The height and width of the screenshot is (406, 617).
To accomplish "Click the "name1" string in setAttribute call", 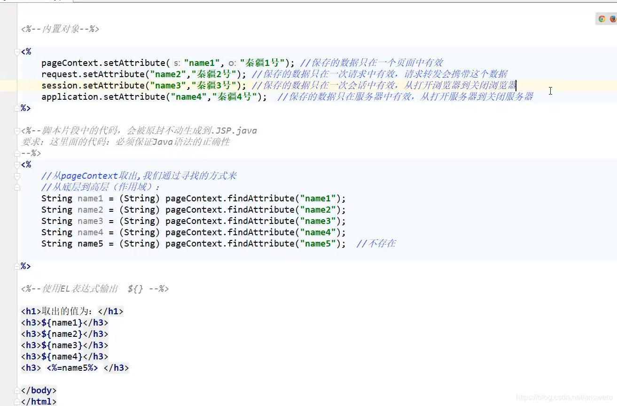I will pos(202,63).
